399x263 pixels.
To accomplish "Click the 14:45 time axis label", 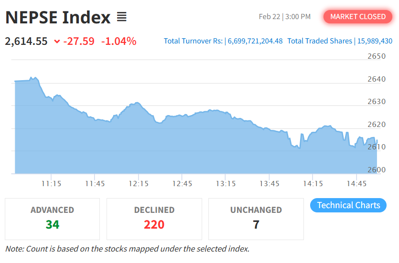I will point(357,183).
